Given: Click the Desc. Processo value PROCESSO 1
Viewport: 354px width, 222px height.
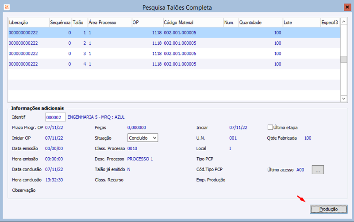Looking at the screenshot, I should click(x=140, y=159).
